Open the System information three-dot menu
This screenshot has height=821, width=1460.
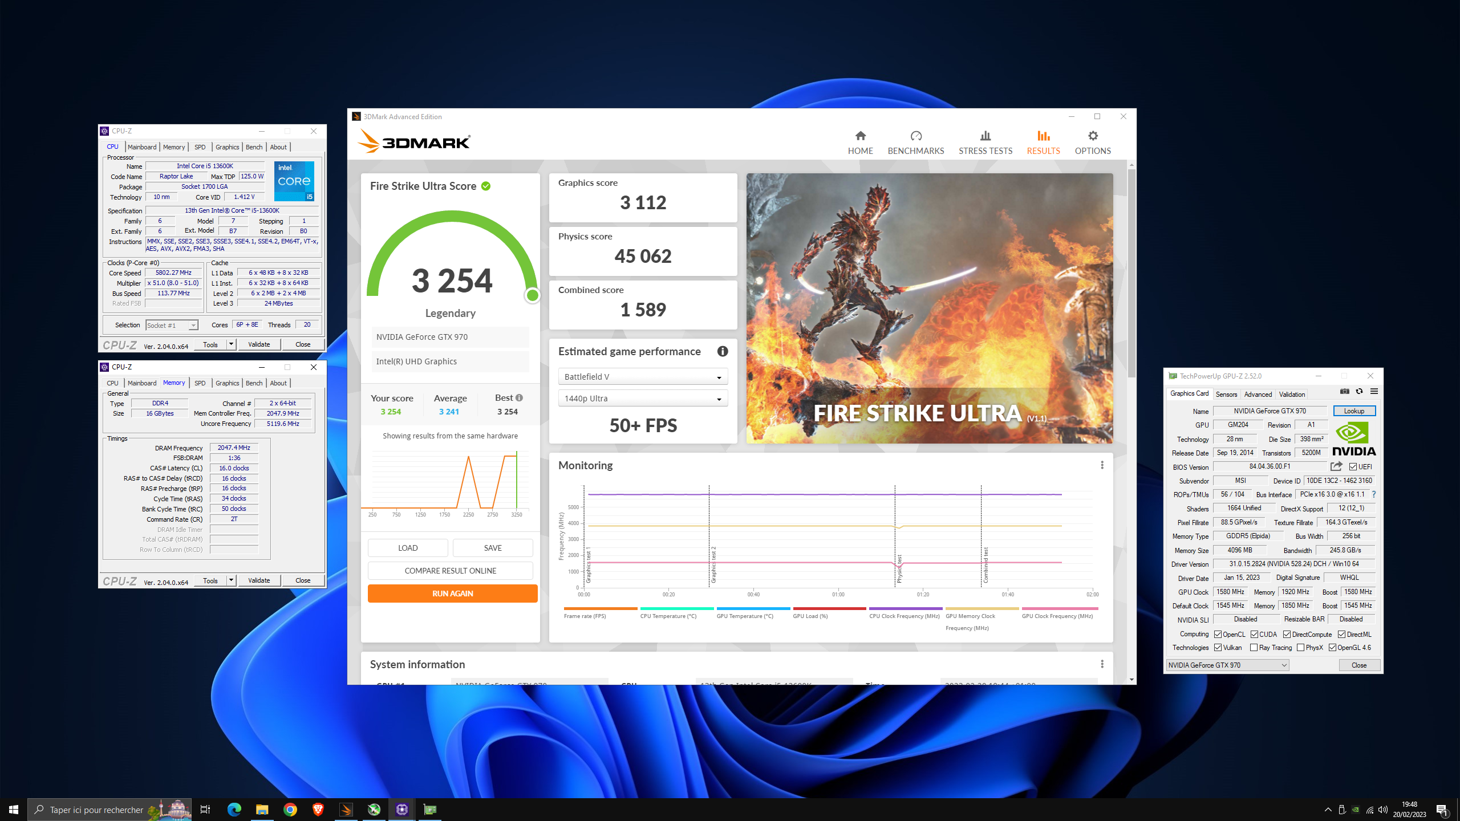1102,664
